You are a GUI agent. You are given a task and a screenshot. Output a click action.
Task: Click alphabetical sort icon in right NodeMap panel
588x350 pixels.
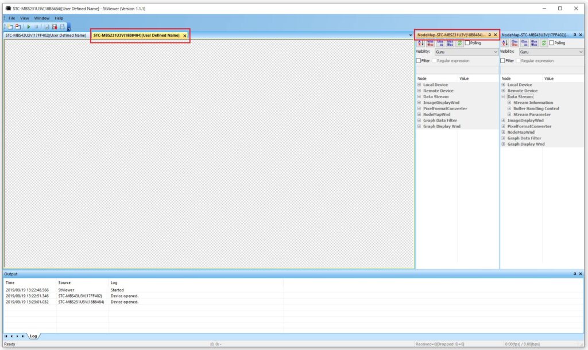[x=504, y=43]
